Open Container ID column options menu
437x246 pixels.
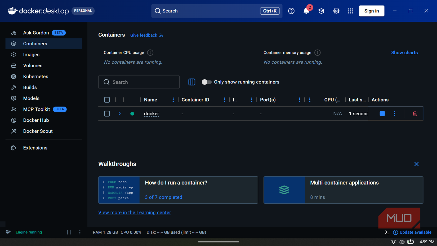click(x=224, y=100)
